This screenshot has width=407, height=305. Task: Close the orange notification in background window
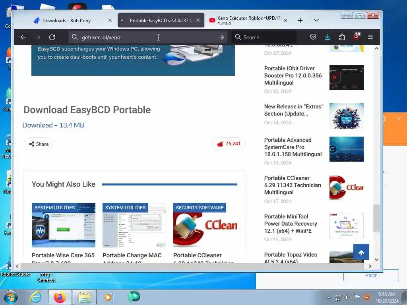click(399, 119)
